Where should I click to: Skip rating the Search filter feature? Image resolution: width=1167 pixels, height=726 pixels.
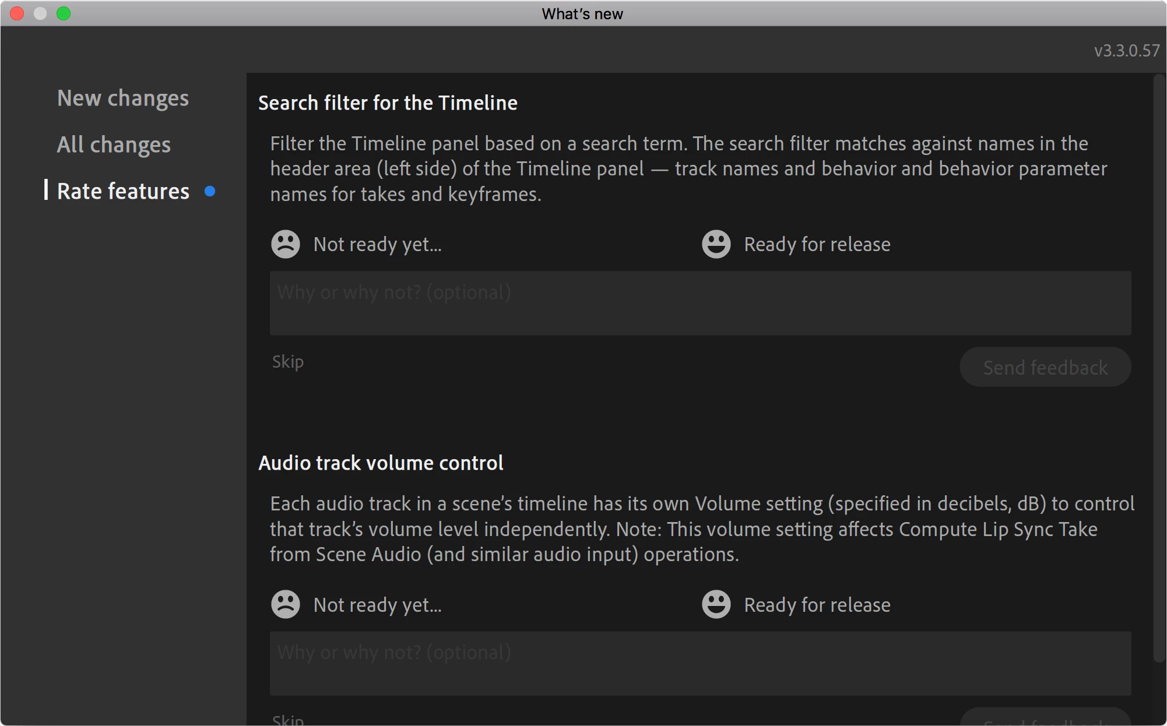(288, 362)
